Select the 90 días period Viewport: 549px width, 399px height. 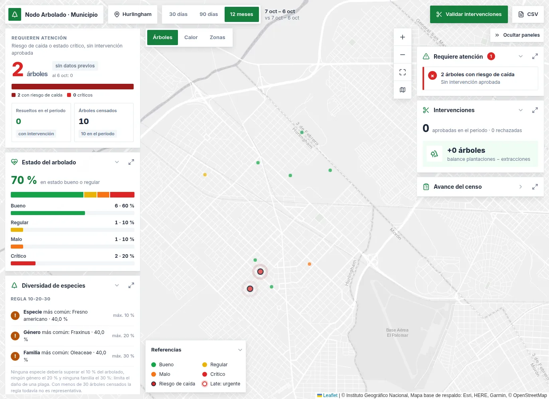(x=209, y=14)
